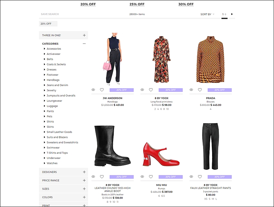Click the Save Search link
The width and height of the screenshot is (274, 207).
coord(50,14)
